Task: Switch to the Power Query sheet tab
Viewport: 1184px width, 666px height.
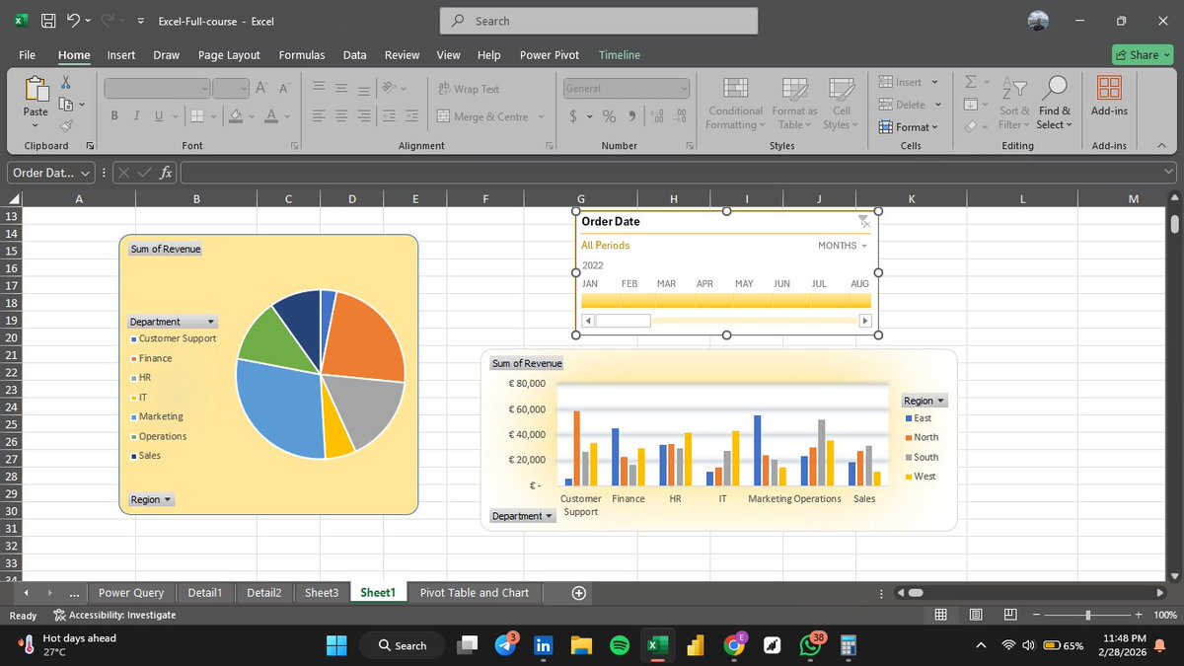Action: click(131, 593)
